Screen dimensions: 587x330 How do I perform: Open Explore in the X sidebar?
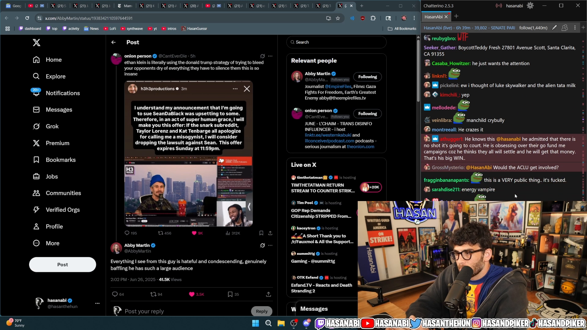point(49,76)
